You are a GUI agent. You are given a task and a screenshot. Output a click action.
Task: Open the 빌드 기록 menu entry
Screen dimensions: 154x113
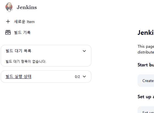18,32
